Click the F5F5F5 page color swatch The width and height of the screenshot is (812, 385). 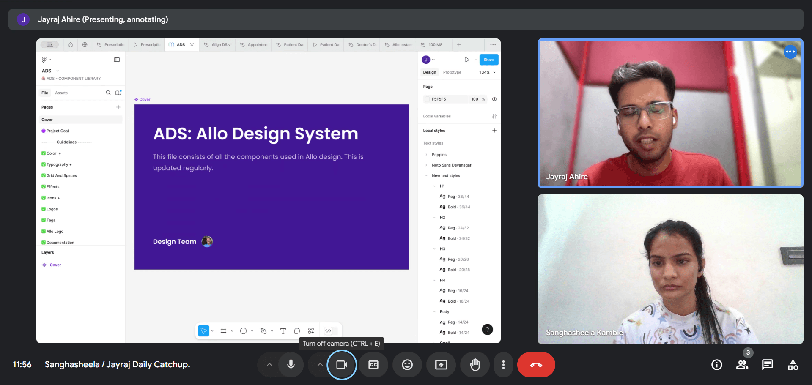click(x=427, y=99)
